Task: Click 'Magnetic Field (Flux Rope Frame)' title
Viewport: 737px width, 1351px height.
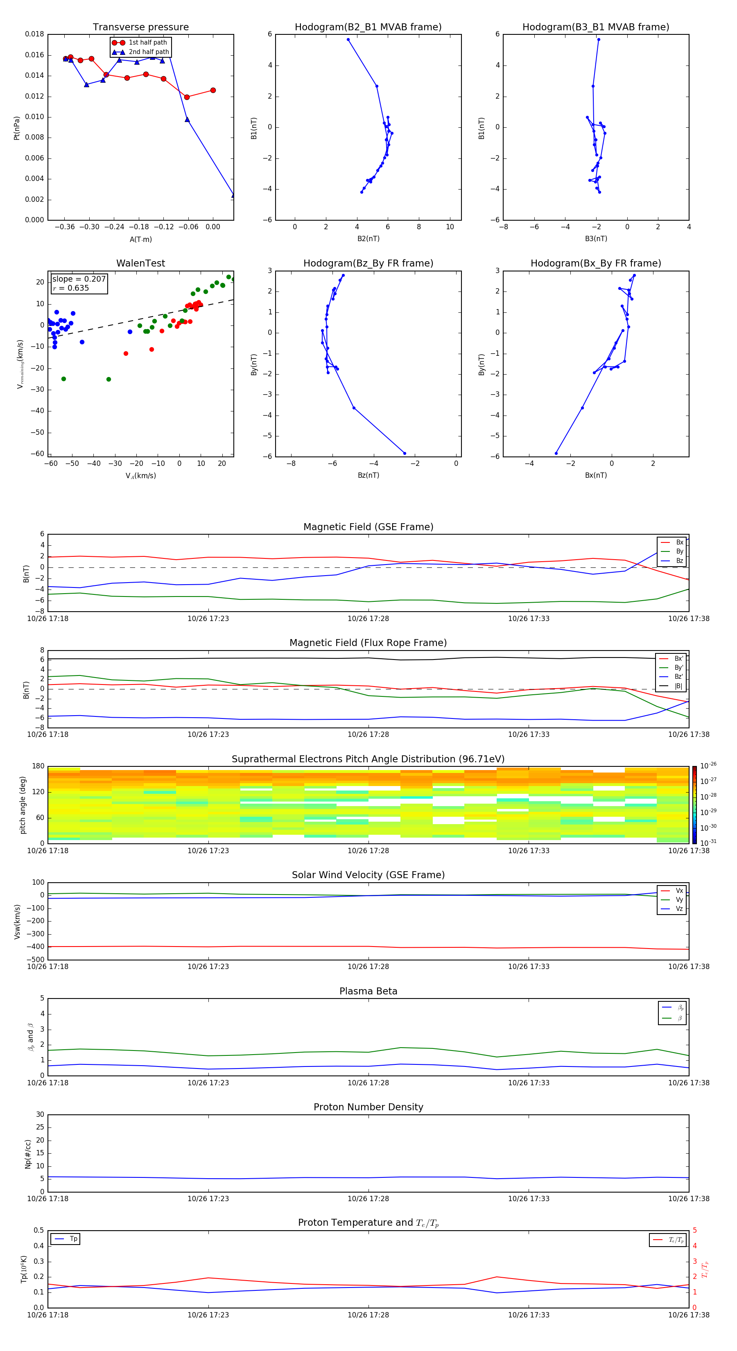Action: pos(368,643)
